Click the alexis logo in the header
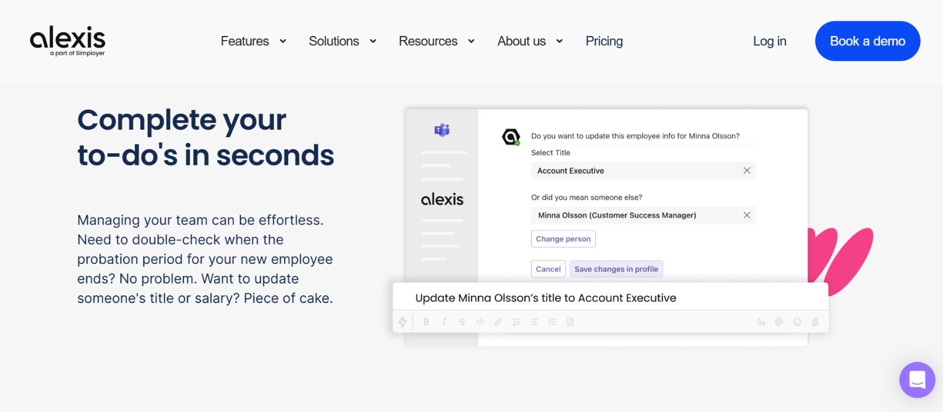The height and width of the screenshot is (412, 943). pos(68,40)
